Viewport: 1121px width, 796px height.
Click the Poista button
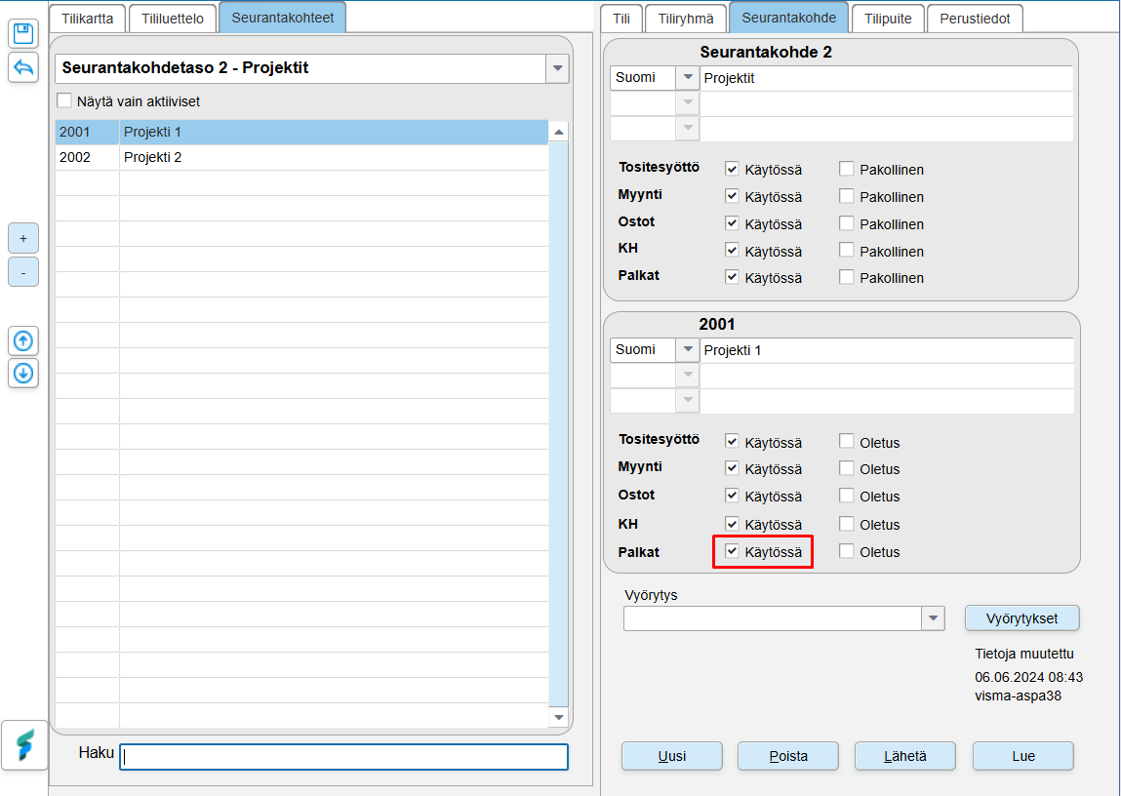pyautogui.click(x=788, y=756)
